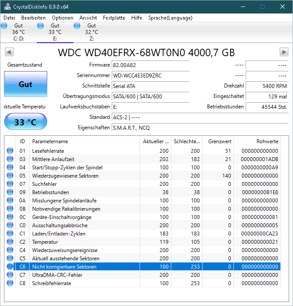This screenshot has height=306, width=293.
Task: Click status orb for 05 Wiederzugewiesene Sektoren
Action: (10, 176)
